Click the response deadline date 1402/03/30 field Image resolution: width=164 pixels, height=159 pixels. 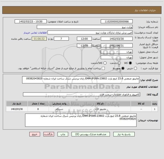(x=117, y=39)
